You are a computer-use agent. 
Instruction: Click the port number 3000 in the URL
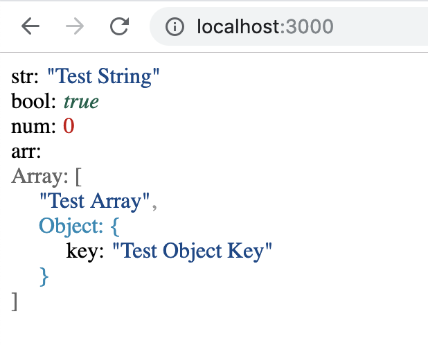pyautogui.click(x=309, y=27)
